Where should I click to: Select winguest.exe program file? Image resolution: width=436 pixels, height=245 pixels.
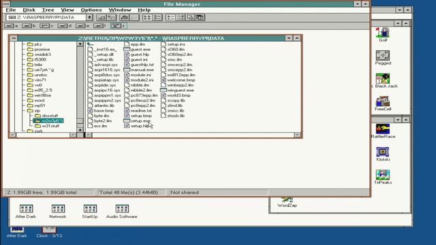(x=177, y=91)
